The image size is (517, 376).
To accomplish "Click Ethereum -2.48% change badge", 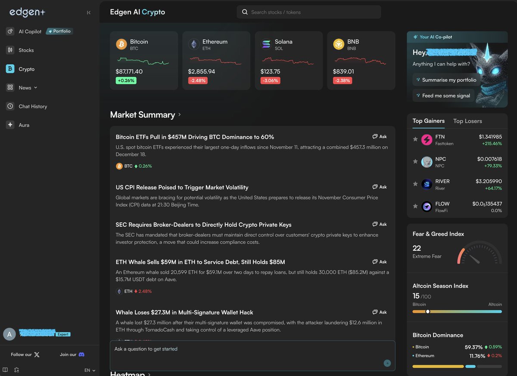I will 199,80.
